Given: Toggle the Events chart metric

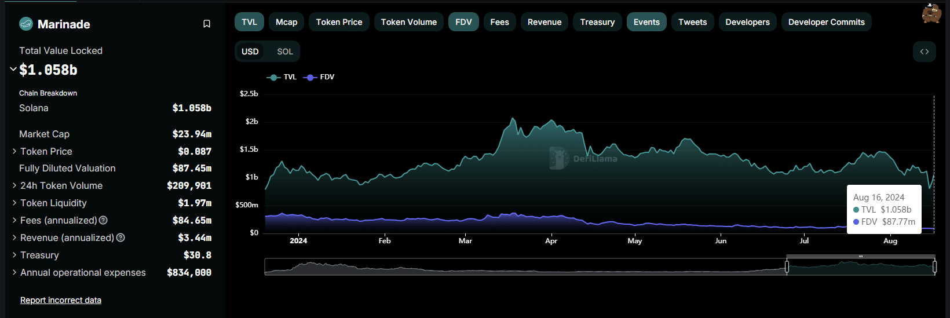Looking at the screenshot, I should coord(646,22).
